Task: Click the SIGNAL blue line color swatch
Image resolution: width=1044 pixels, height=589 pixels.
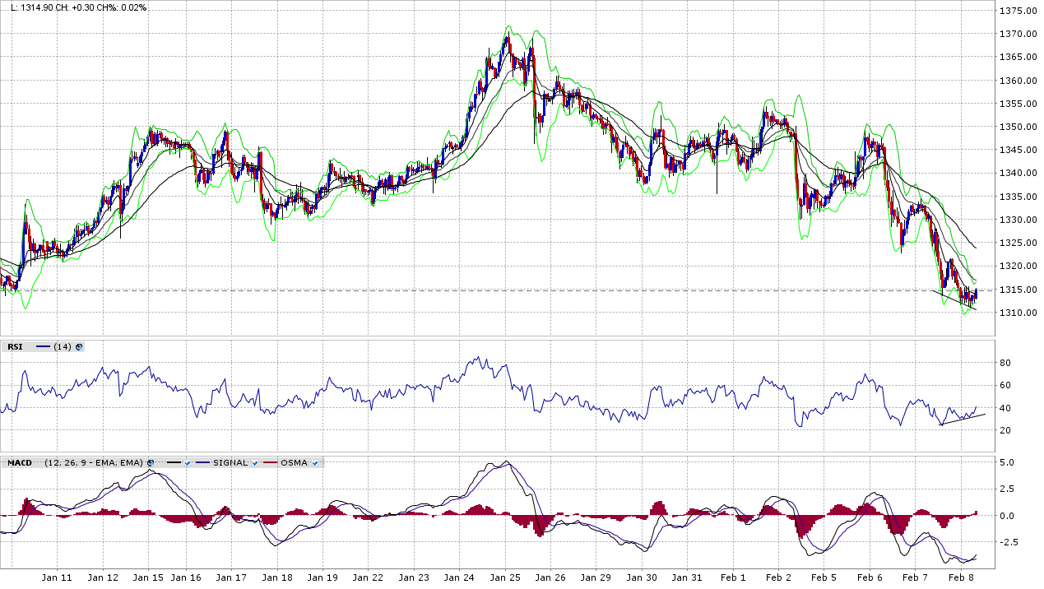Action: pos(202,463)
